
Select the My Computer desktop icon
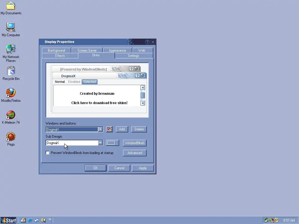(x=11, y=30)
